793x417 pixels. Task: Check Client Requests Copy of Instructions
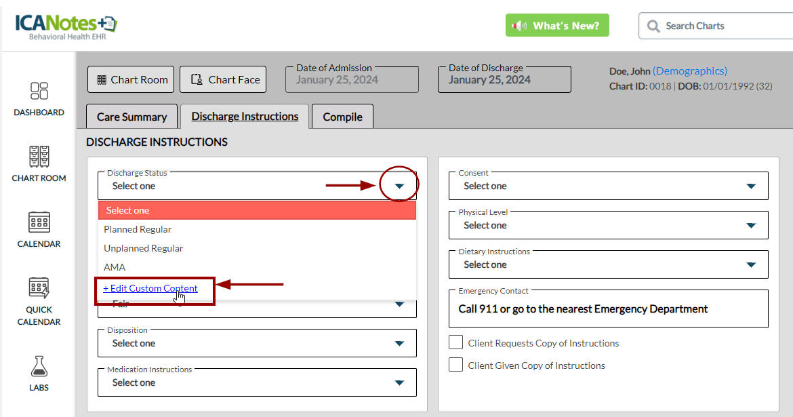click(456, 342)
